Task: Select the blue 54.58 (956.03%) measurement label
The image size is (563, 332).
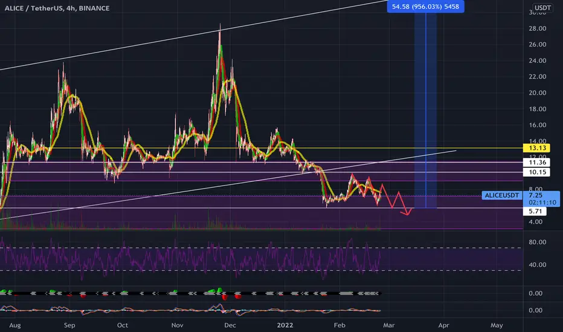Action: point(425,7)
